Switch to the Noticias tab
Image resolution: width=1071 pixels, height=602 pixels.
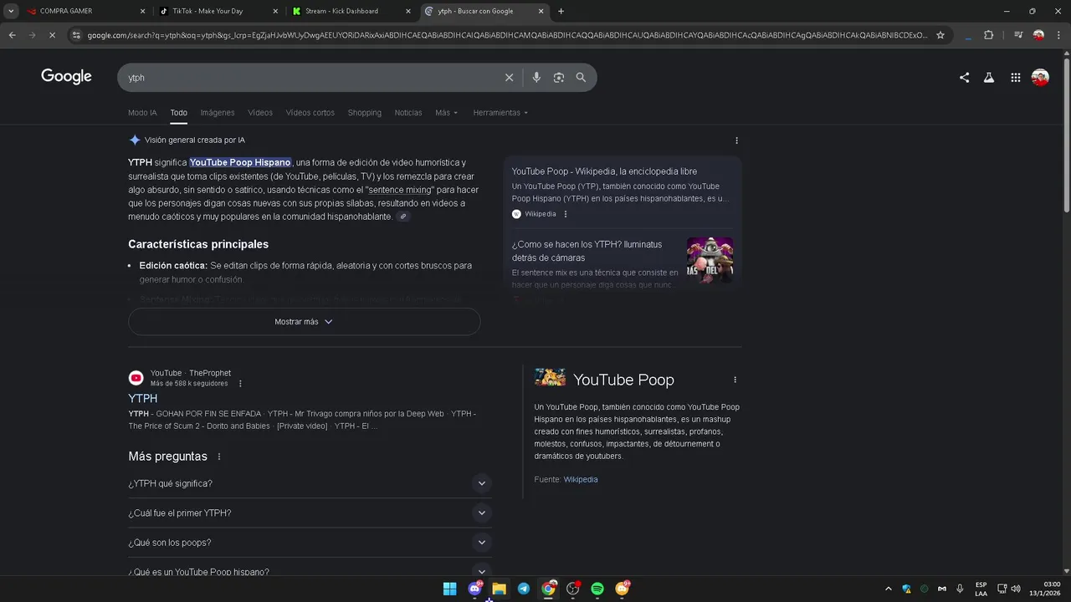click(408, 113)
